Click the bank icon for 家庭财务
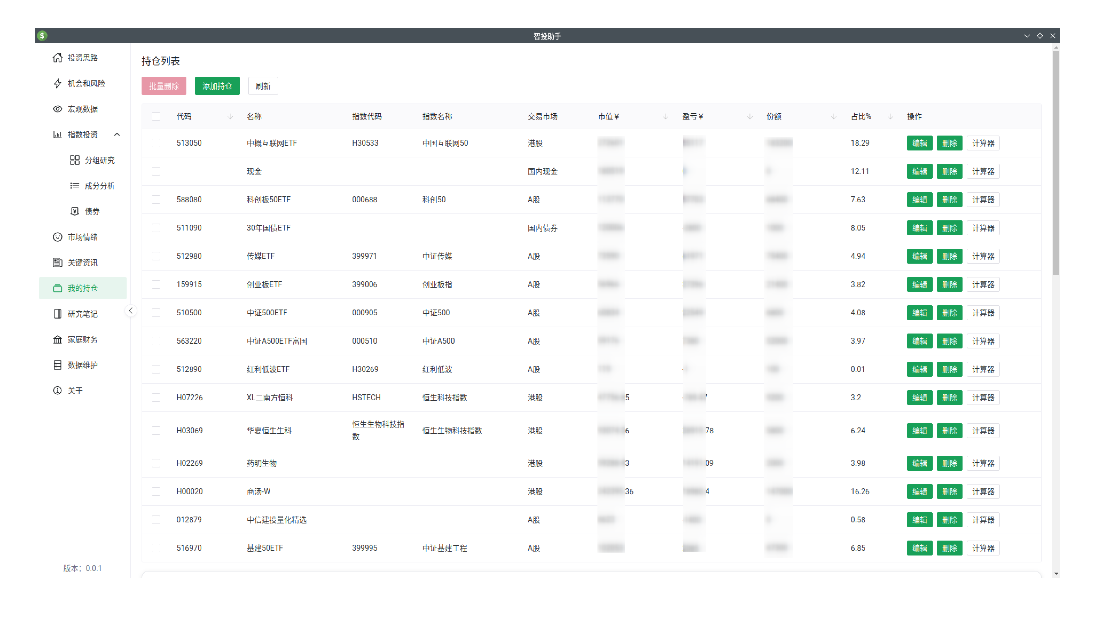The height and width of the screenshot is (619, 1095). pos(57,339)
